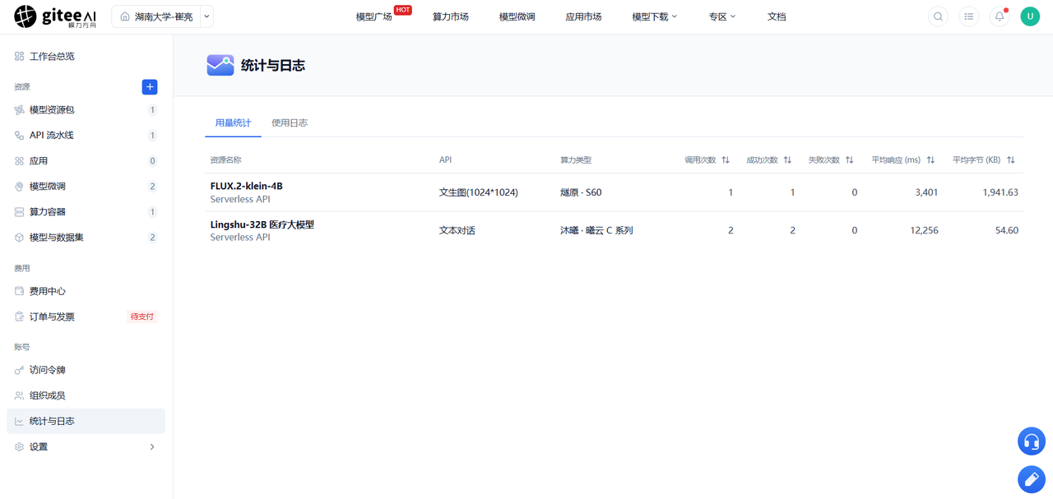1053x499 pixels.
Task: Click the HOT badge on 模型广场
Action: point(403,10)
